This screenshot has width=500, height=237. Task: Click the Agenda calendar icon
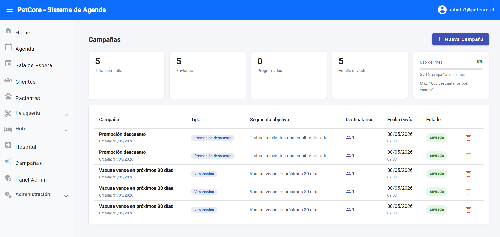click(x=8, y=47)
